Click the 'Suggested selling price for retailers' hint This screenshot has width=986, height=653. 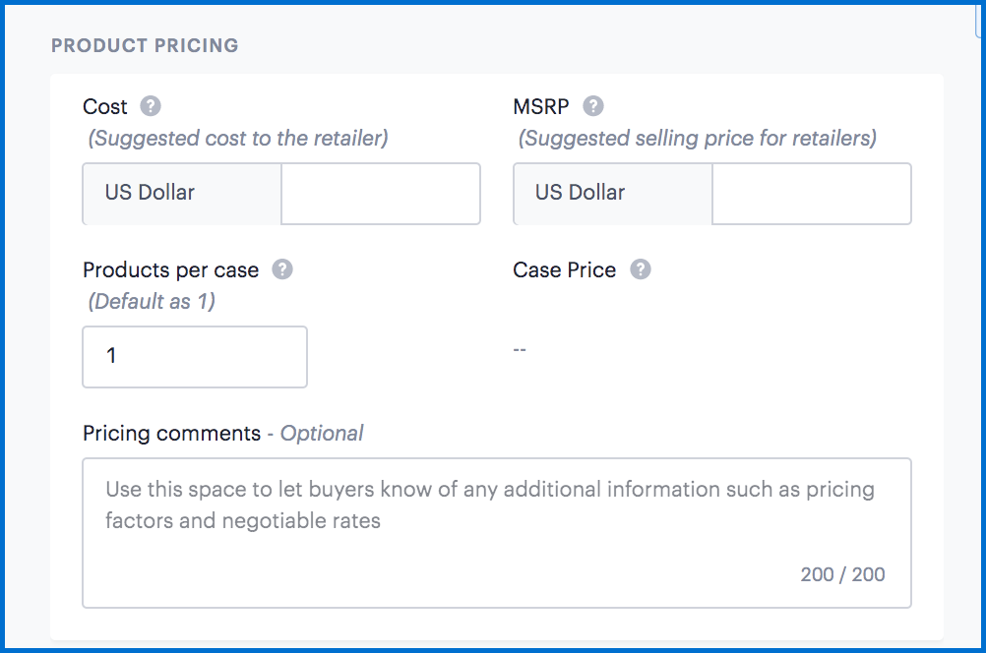tap(697, 138)
